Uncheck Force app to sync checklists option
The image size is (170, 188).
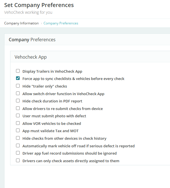point(18,78)
